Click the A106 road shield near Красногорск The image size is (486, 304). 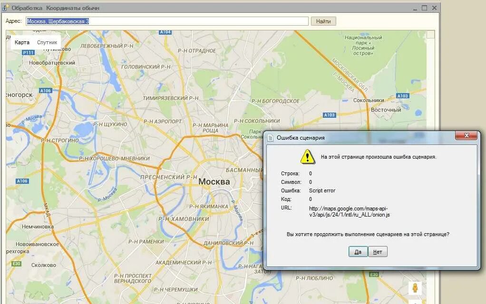pyautogui.click(x=45, y=91)
